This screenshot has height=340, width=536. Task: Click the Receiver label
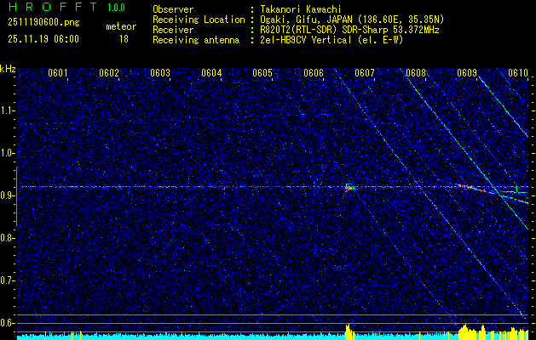pyautogui.click(x=173, y=30)
